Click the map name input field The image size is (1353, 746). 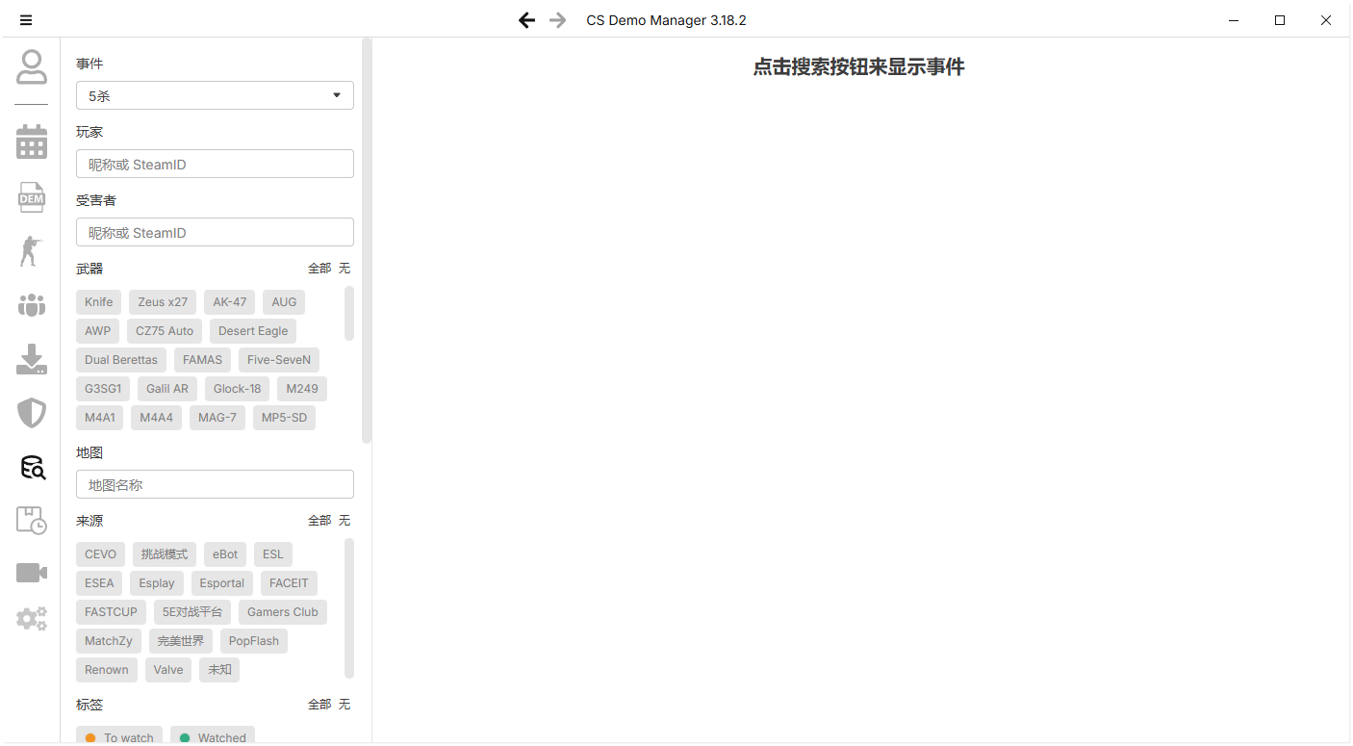215,484
